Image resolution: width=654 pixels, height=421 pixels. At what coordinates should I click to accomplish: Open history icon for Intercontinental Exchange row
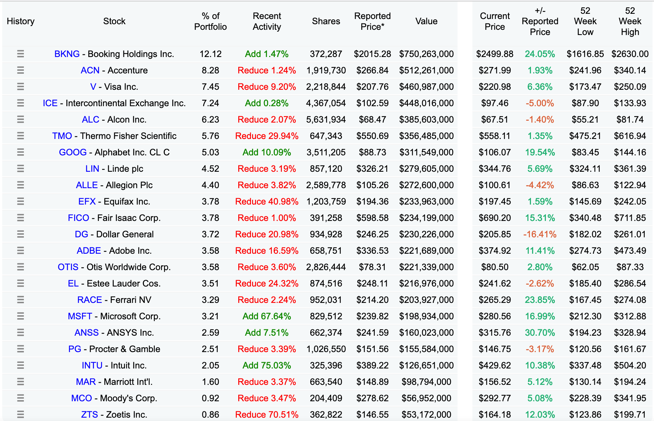tap(21, 103)
